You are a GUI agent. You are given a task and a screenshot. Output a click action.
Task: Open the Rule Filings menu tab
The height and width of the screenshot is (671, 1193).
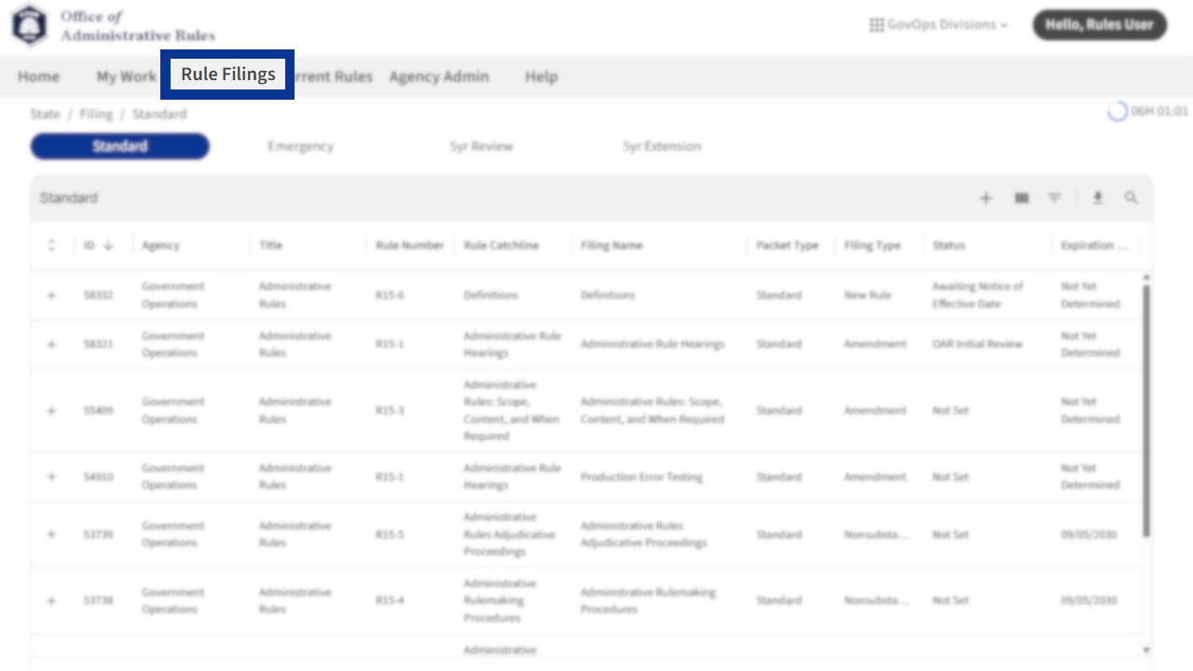pos(228,75)
